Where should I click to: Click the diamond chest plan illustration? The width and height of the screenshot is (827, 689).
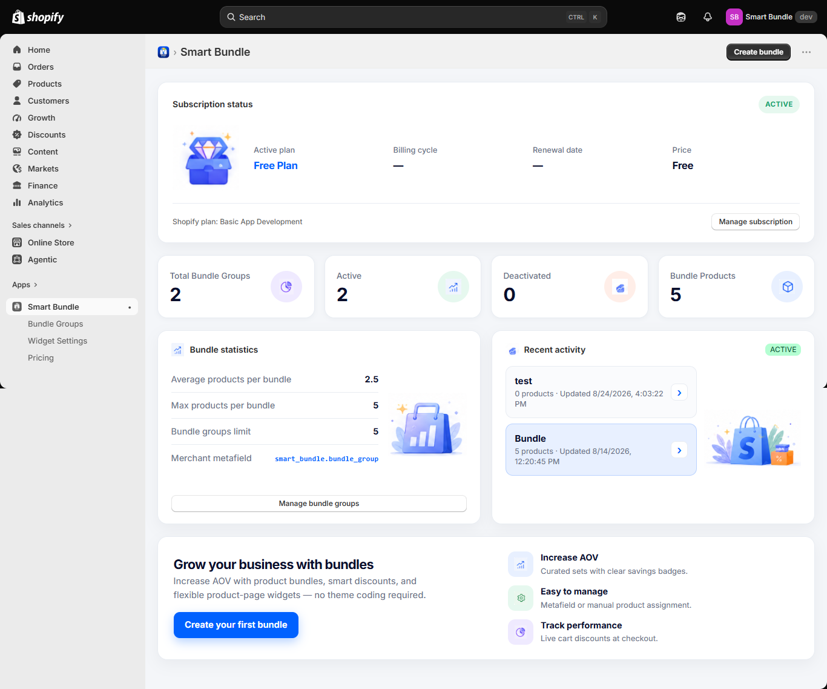click(x=208, y=158)
